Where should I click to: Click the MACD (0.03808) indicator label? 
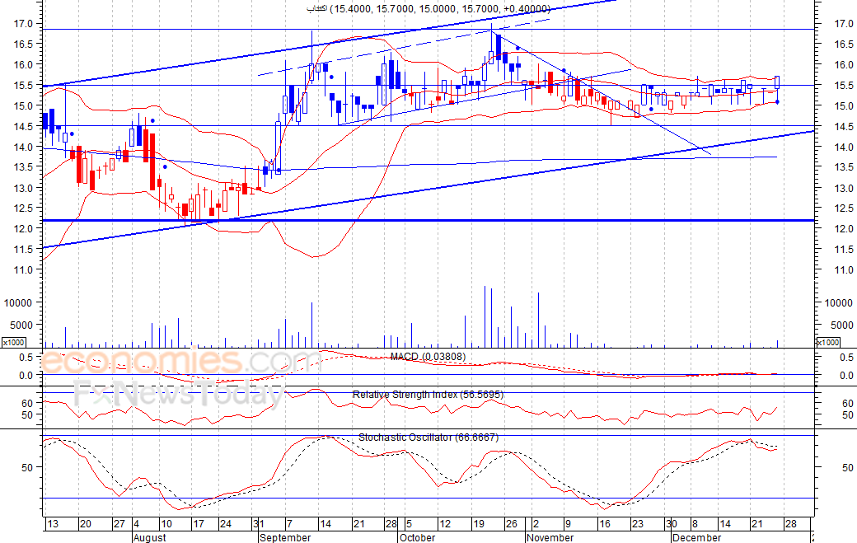point(428,357)
